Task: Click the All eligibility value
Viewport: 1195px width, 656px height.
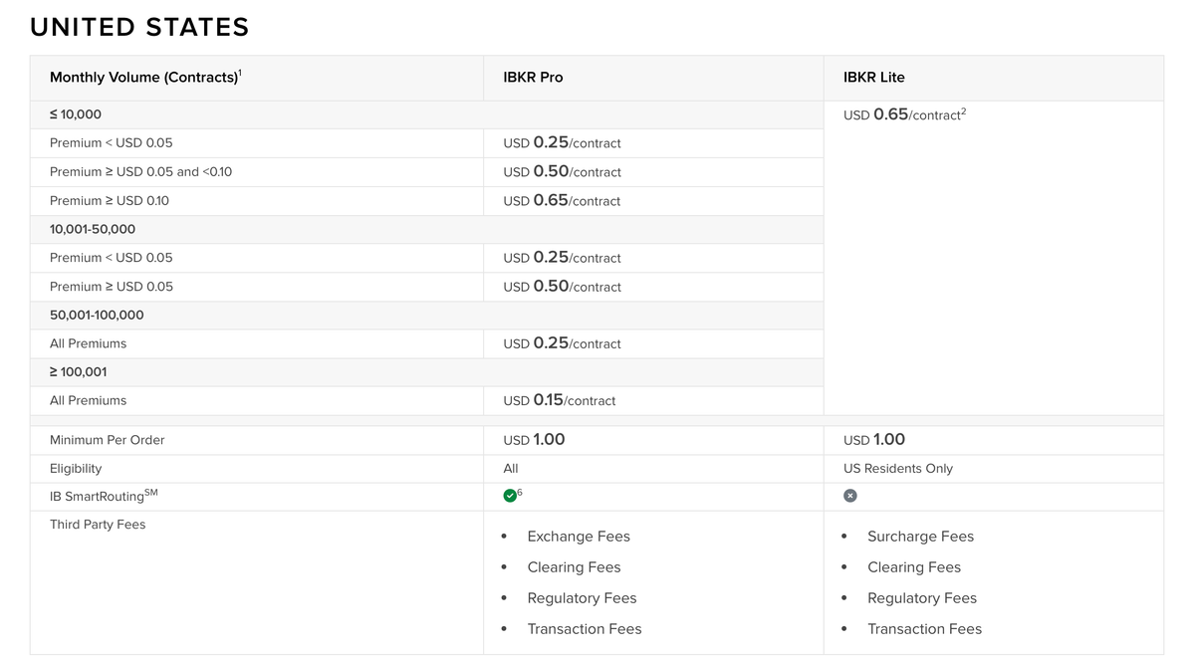Action: 511,468
